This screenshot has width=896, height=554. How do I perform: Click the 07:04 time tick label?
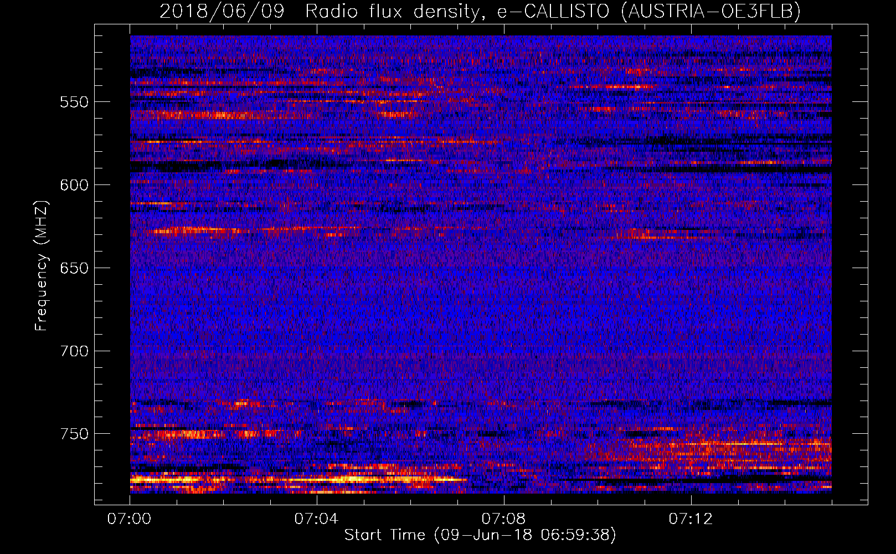(317, 519)
